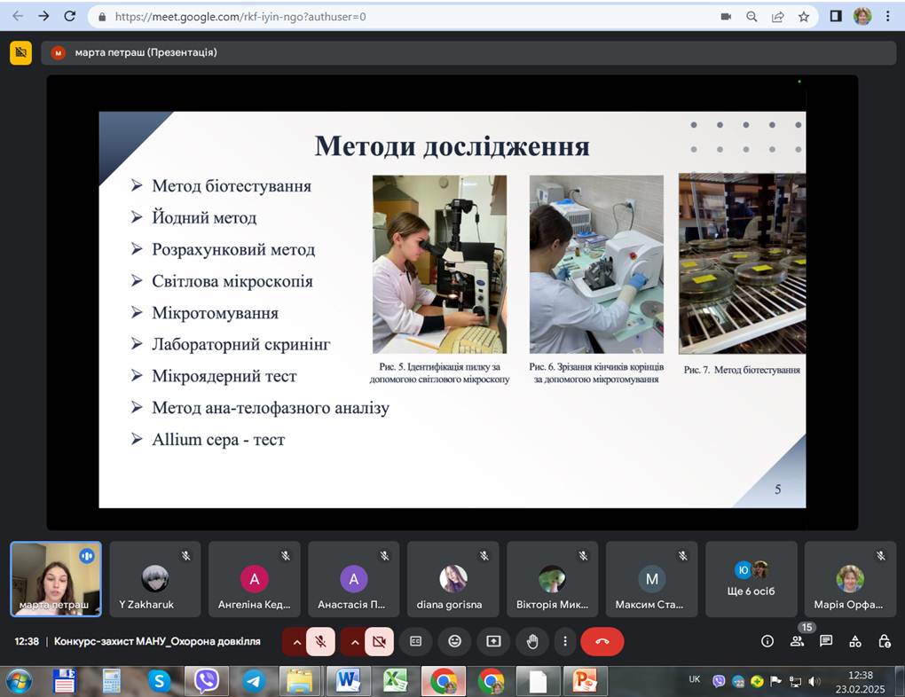This screenshot has height=697, width=905.
Task: Turn your camera back on
Action: click(x=380, y=641)
